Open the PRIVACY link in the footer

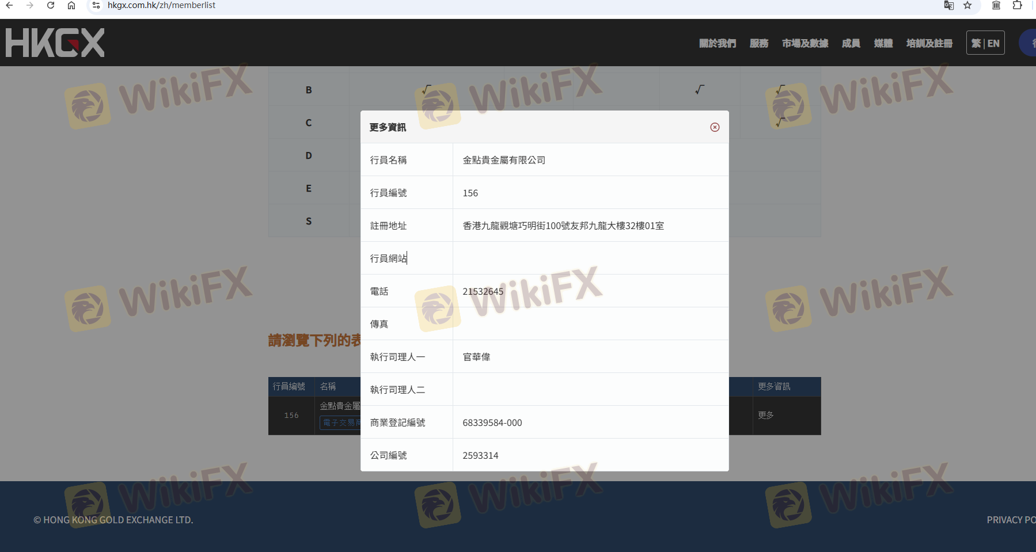(1011, 520)
